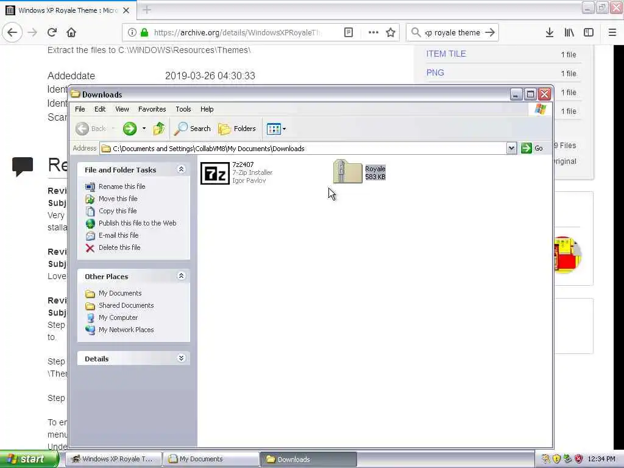Click the green padlock icon
Screen dimensions: 624x468
click(x=144, y=33)
